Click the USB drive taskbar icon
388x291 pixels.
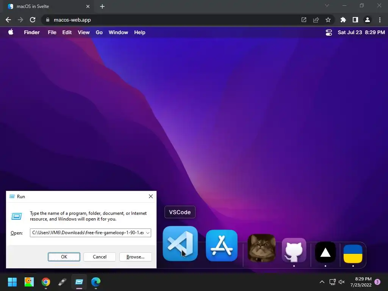(63, 282)
